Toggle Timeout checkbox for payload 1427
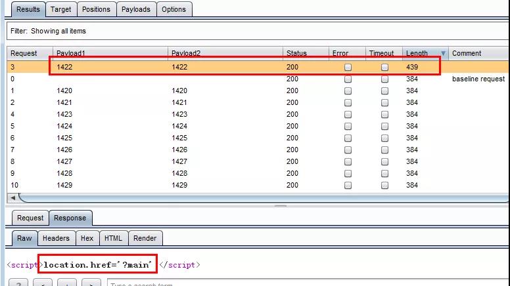This screenshot has width=510, height=286. pyautogui.click(x=384, y=161)
